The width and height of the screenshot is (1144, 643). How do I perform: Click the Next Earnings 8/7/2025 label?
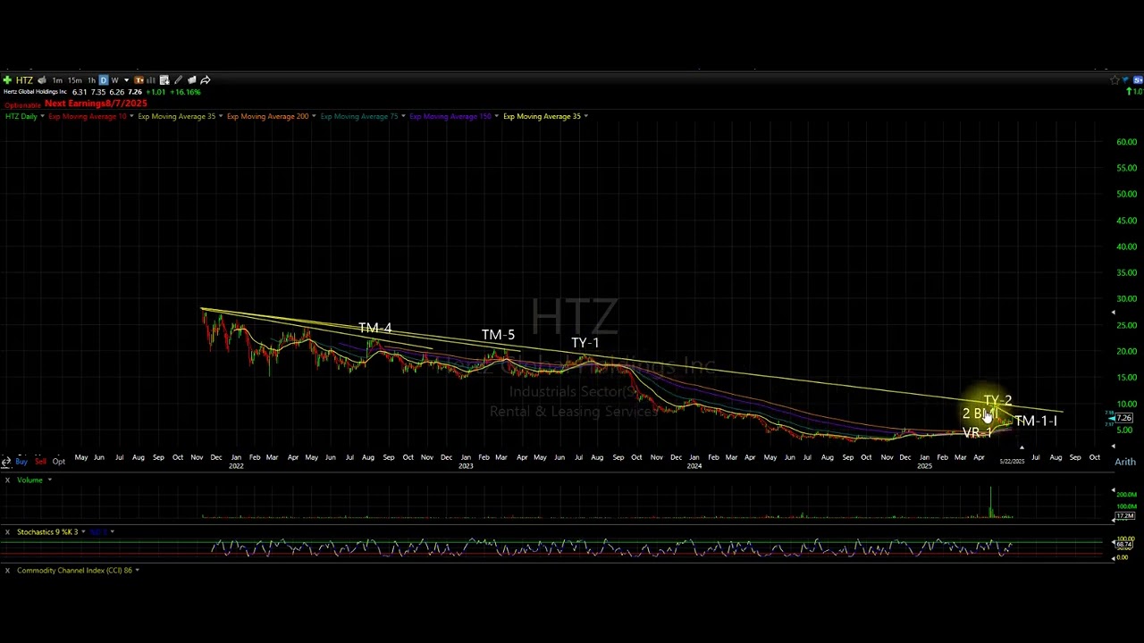click(96, 104)
